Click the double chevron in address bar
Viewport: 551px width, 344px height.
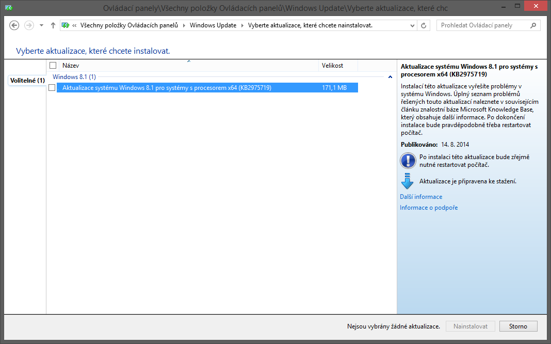(x=74, y=26)
